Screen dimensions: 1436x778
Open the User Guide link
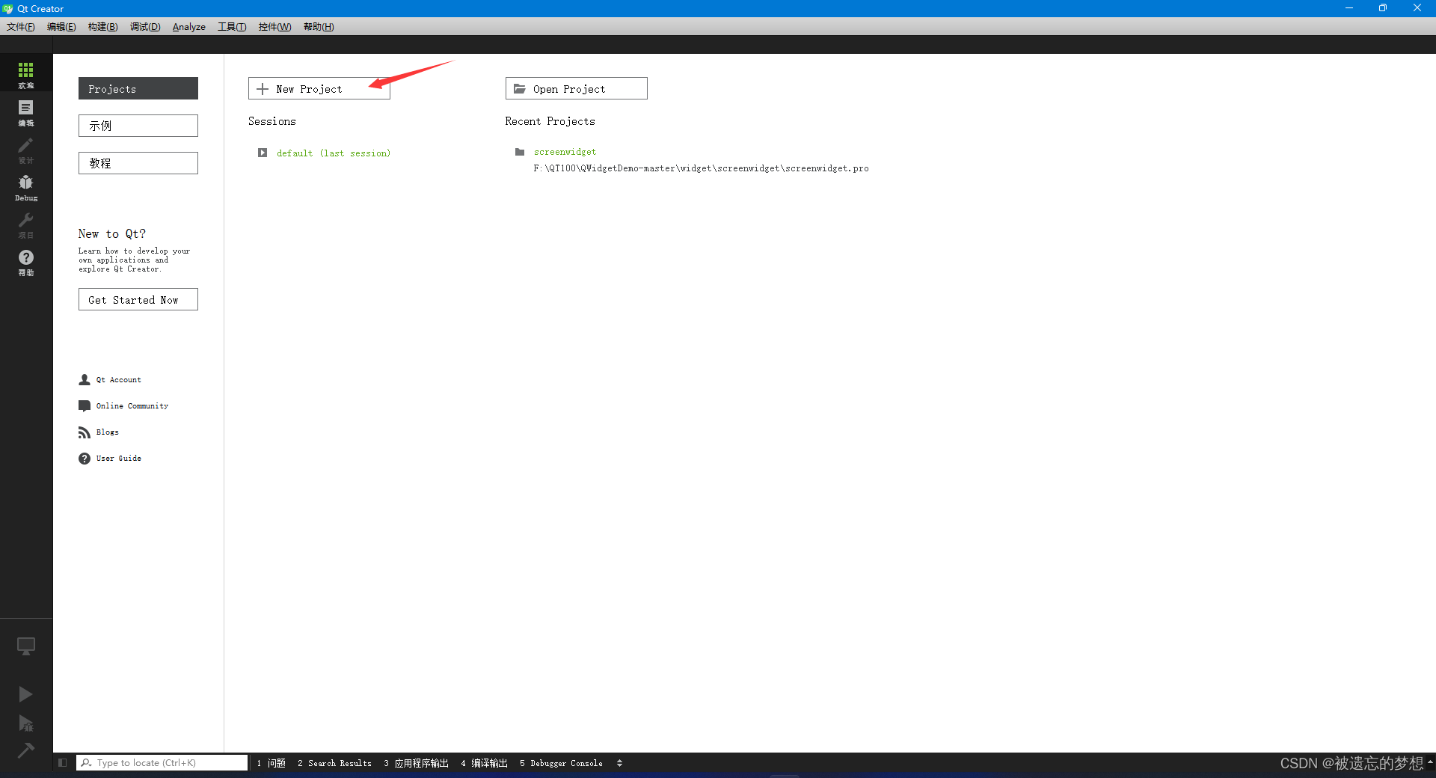click(x=119, y=459)
